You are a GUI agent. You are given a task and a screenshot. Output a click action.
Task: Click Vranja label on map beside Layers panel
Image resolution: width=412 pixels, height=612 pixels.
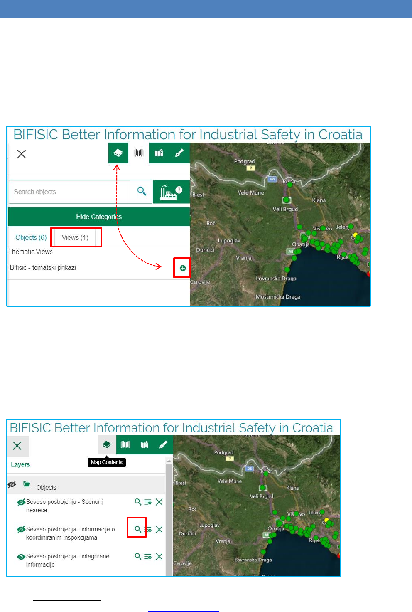pyautogui.click(x=223, y=541)
